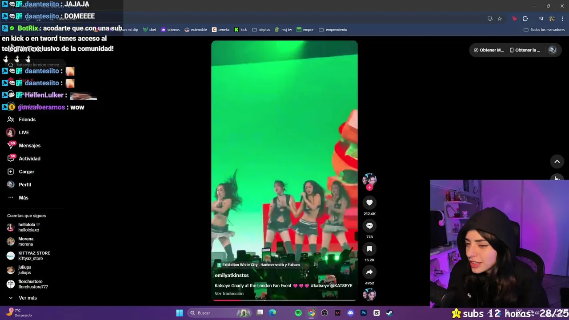Expand the deptos bookmark folder
This screenshot has height=320, width=569.
coord(261,30)
